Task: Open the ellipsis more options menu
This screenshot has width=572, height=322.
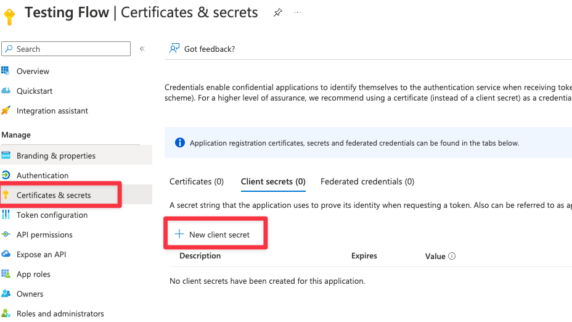Action: click(298, 13)
